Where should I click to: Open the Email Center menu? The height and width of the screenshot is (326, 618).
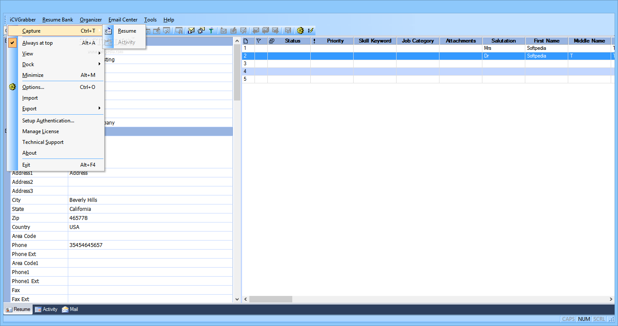coord(123,20)
